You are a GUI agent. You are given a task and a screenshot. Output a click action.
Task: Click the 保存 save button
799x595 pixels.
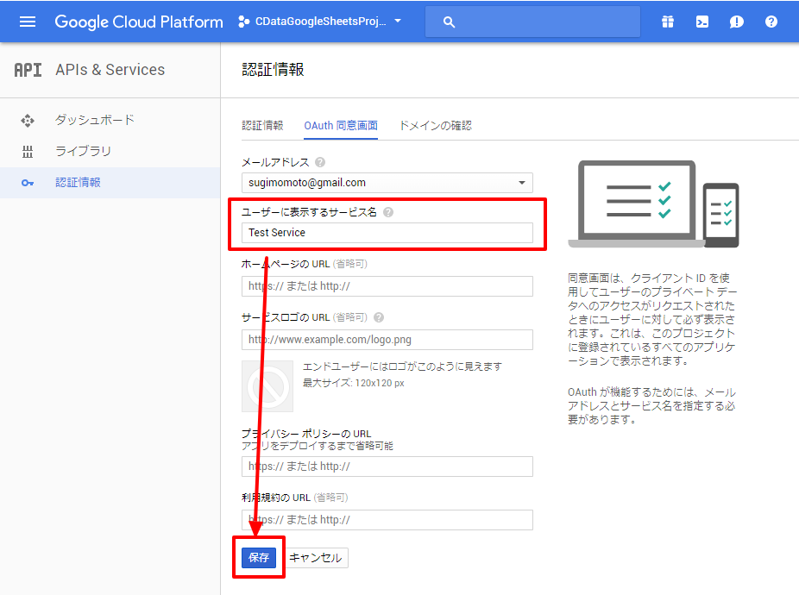click(x=259, y=558)
